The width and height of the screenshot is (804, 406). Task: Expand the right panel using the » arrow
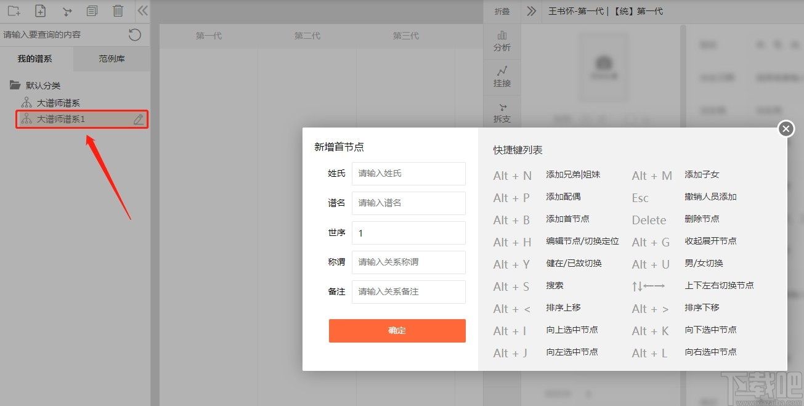(x=531, y=10)
